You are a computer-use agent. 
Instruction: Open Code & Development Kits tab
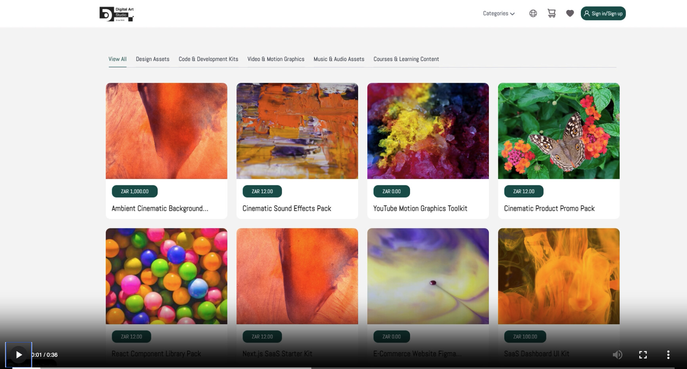208,59
